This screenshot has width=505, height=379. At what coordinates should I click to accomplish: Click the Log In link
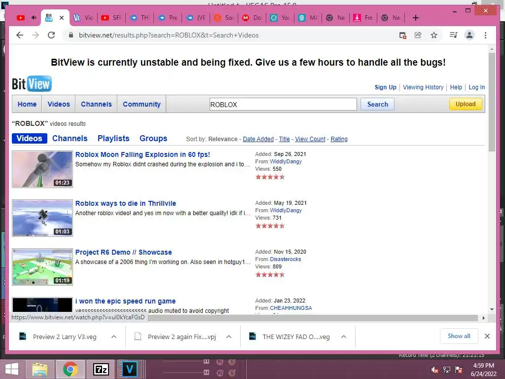point(477,87)
